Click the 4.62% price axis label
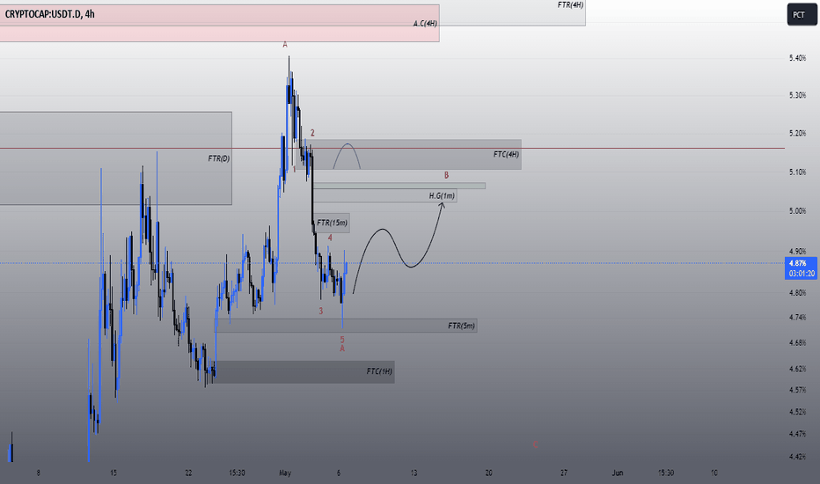 click(797, 369)
